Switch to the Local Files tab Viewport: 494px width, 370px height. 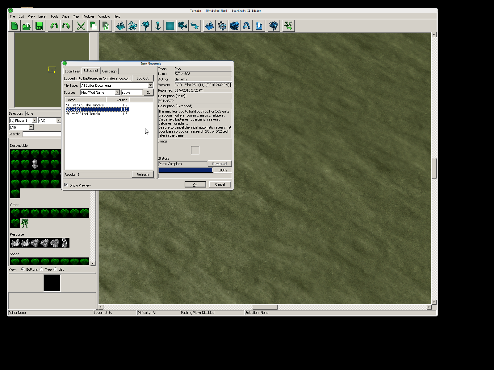(72, 71)
